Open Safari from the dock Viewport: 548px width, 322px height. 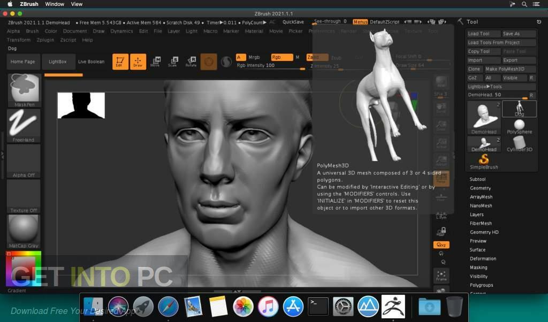point(168,306)
